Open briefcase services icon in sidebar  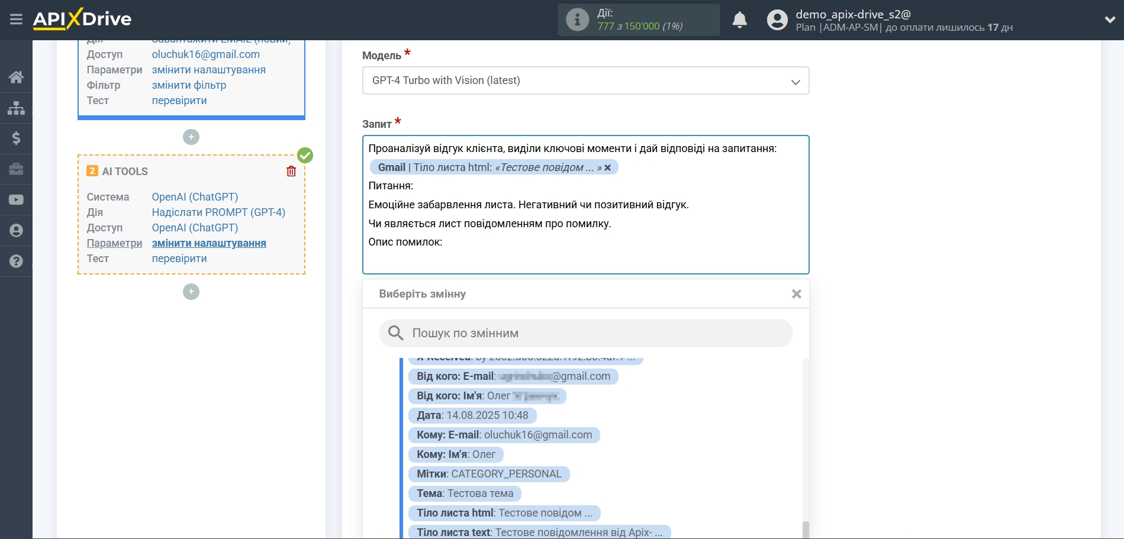click(x=16, y=169)
